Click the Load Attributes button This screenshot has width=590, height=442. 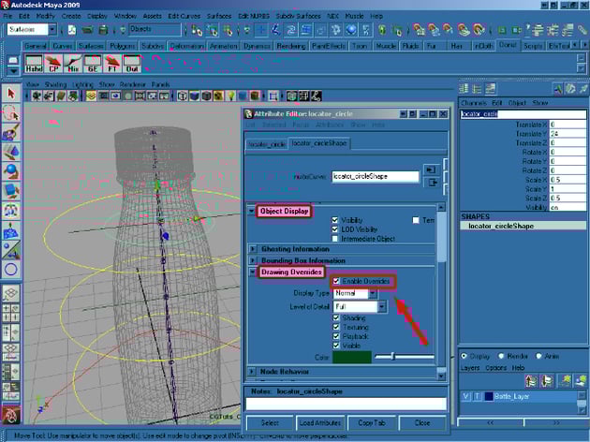321,422
